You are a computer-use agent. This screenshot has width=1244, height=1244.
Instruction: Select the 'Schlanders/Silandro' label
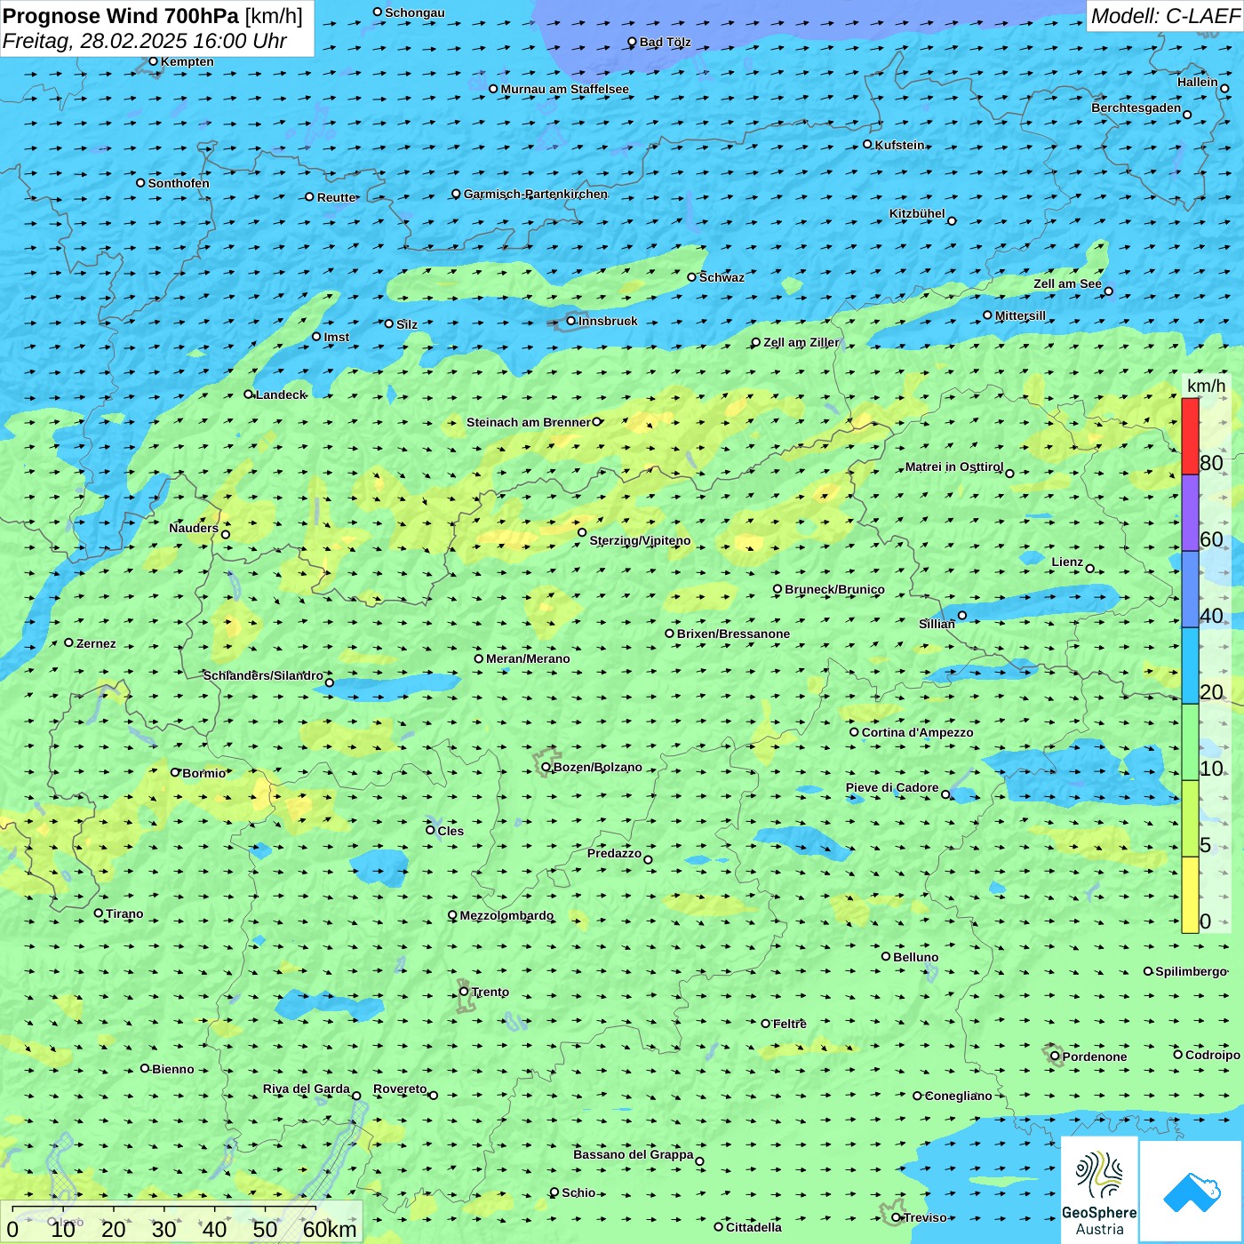263,675
